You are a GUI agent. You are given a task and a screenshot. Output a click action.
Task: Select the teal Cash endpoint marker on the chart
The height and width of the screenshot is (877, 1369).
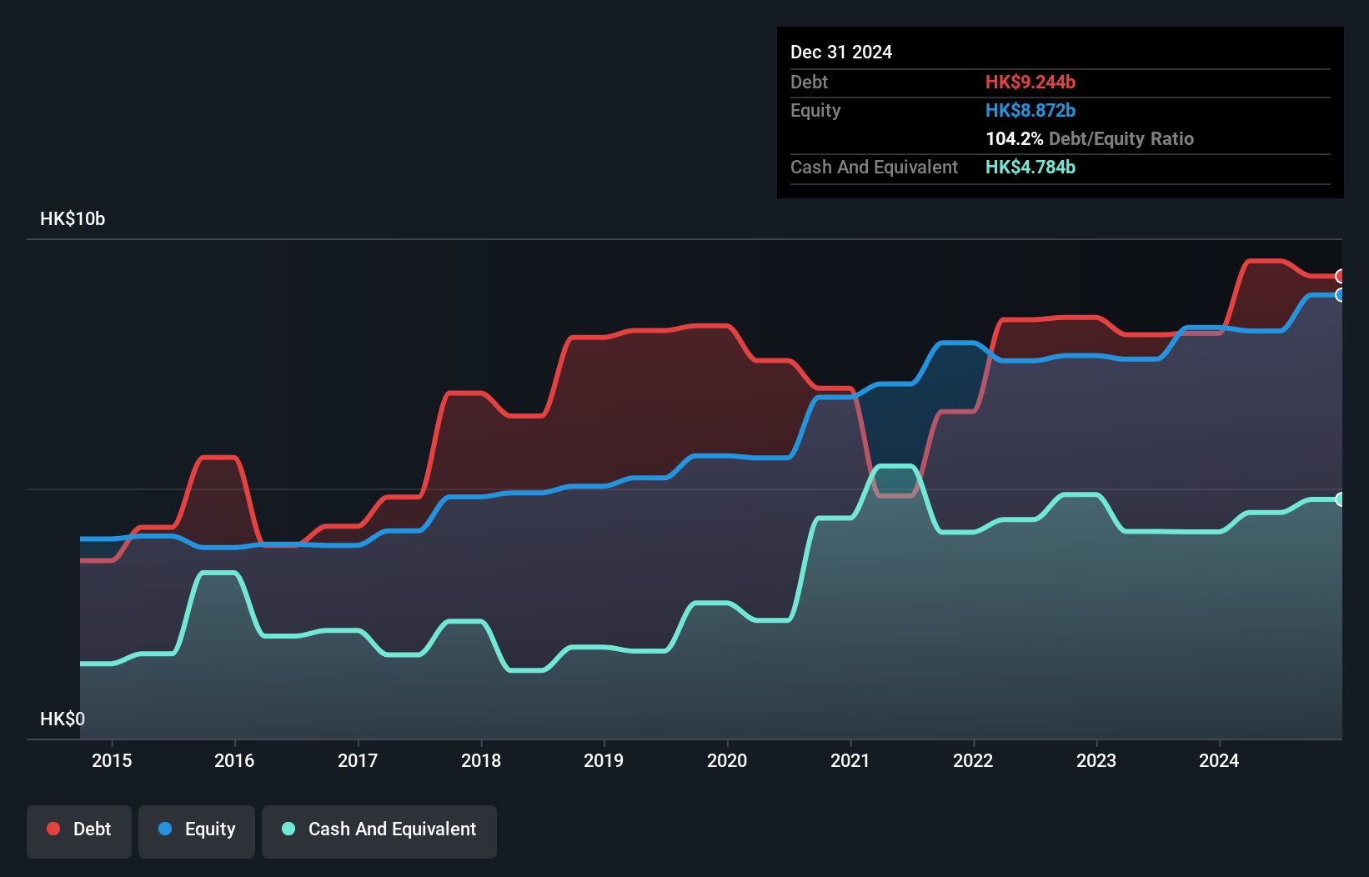1340,499
